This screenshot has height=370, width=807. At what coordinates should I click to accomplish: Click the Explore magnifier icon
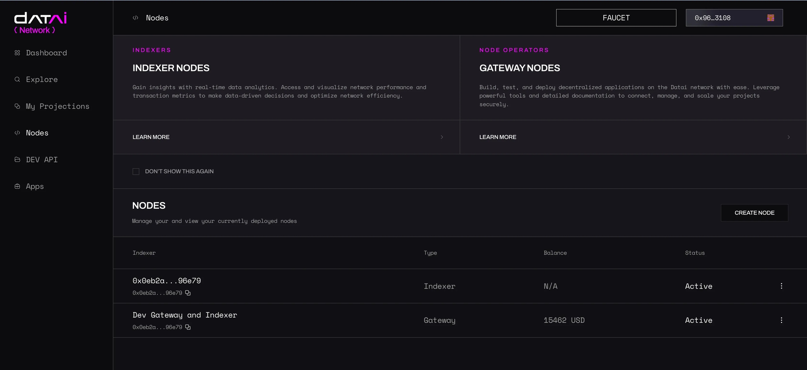point(17,79)
